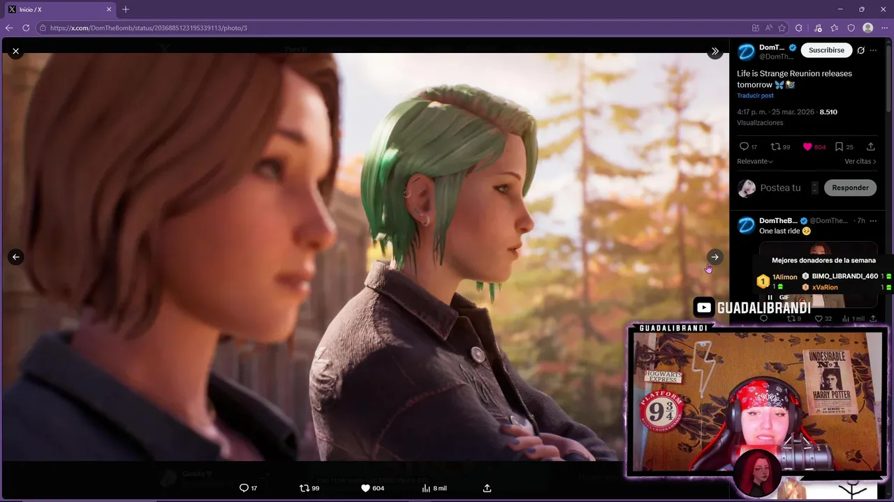Image resolution: width=894 pixels, height=502 pixels.
Task: Open the favorites list icon in toolbar
Action: [x=835, y=28]
